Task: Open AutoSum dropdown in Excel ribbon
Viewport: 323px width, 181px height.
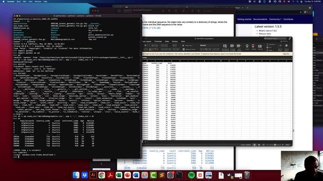Action: click(272, 45)
